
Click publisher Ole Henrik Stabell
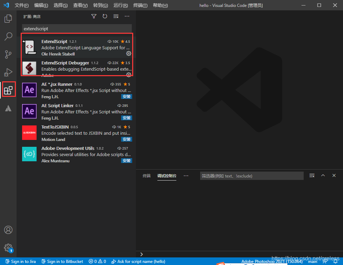click(58, 54)
